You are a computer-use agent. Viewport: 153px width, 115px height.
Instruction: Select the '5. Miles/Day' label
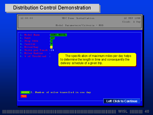click(29, 47)
